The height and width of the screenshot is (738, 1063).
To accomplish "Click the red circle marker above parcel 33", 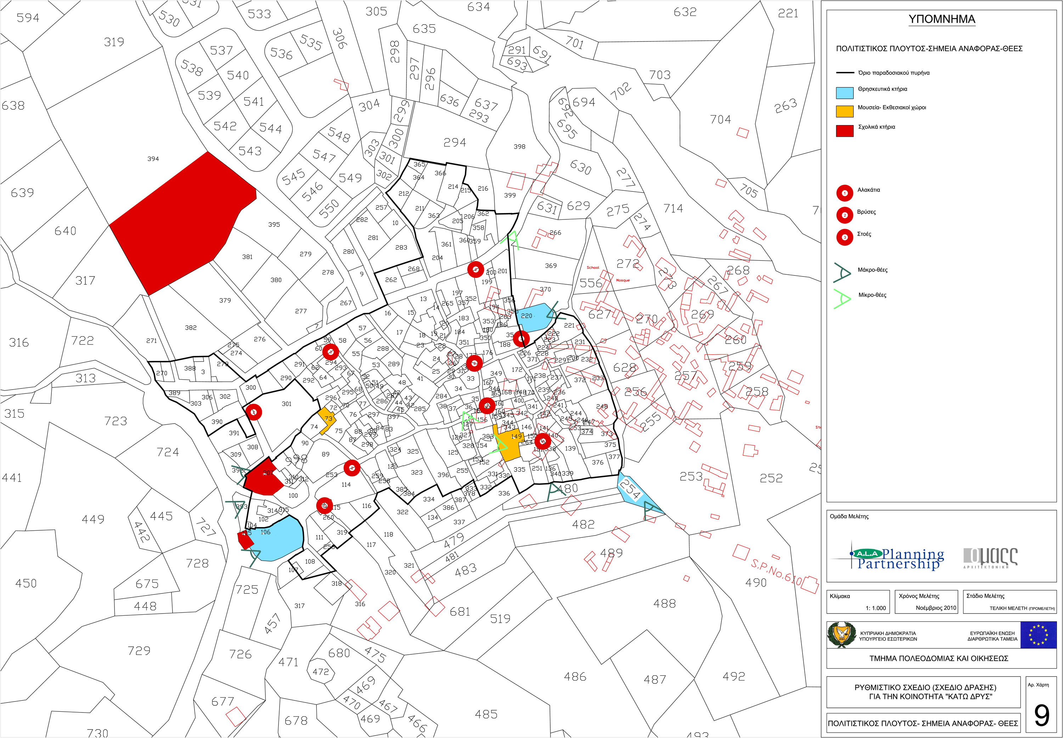I will coord(474,363).
